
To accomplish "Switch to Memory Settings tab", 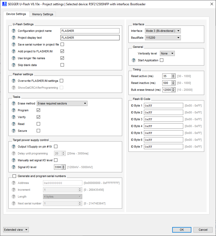I will pos(43,14).
